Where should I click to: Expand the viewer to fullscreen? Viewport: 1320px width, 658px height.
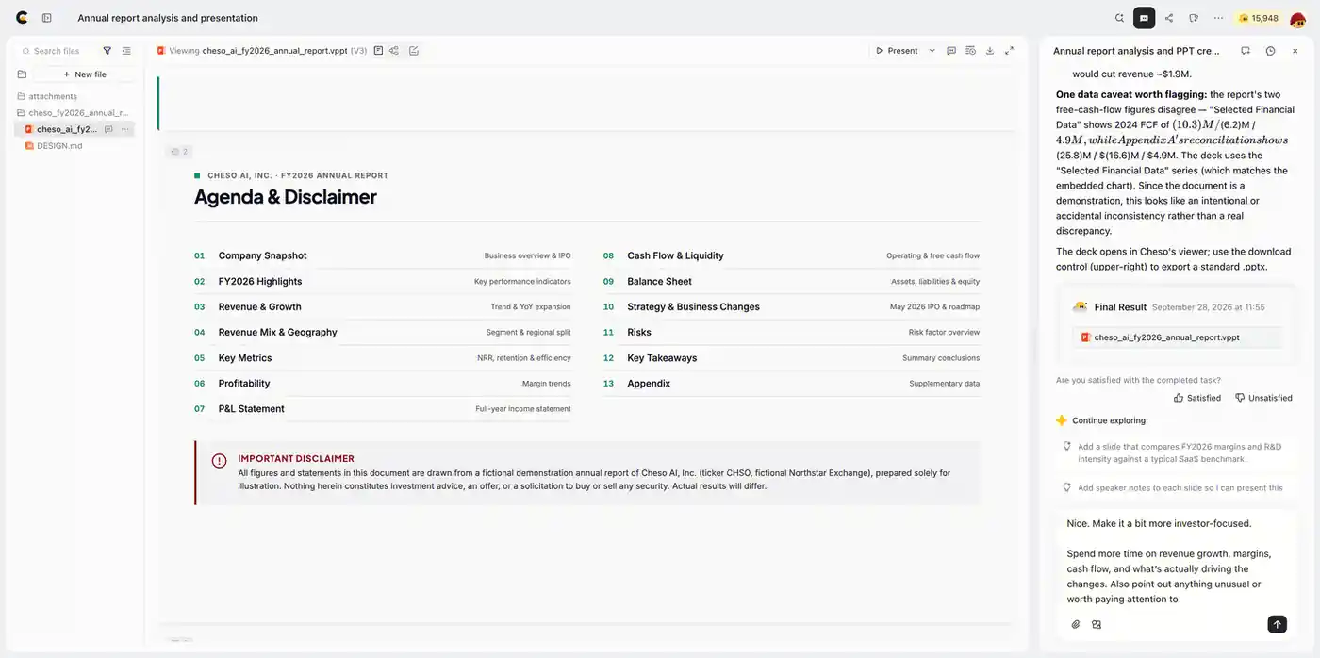[x=1010, y=51]
